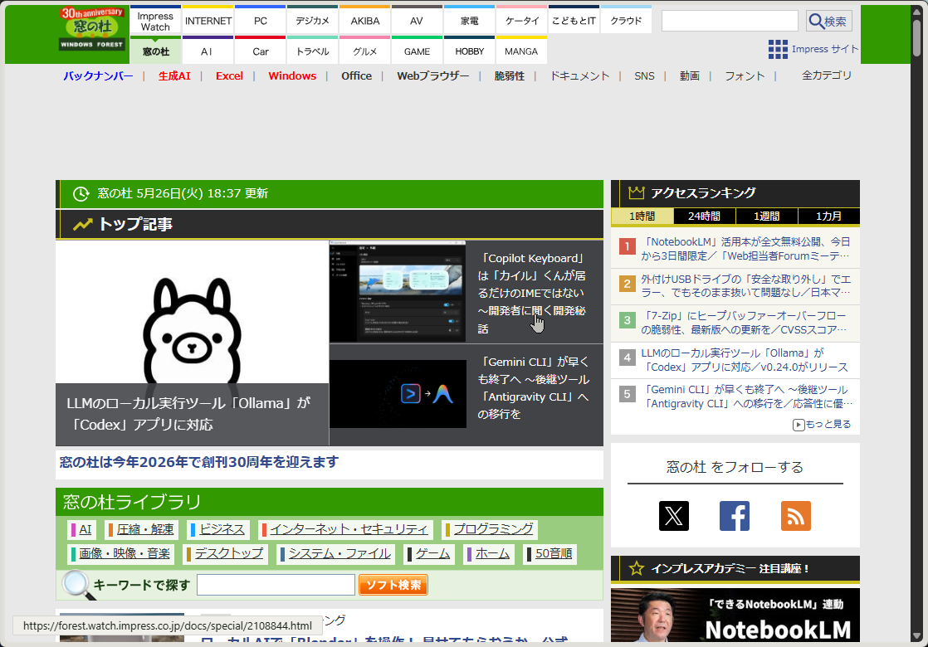The width and height of the screenshot is (928, 647).
Task: Open the バックナンバー link
Action: [98, 75]
